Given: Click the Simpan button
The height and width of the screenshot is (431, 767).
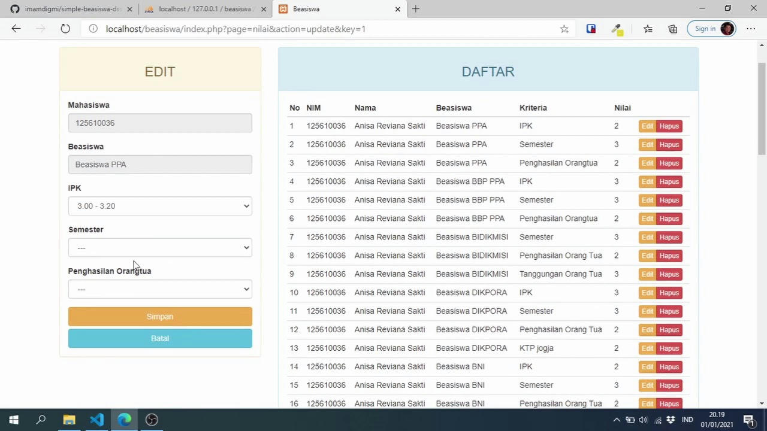Looking at the screenshot, I should [x=160, y=317].
